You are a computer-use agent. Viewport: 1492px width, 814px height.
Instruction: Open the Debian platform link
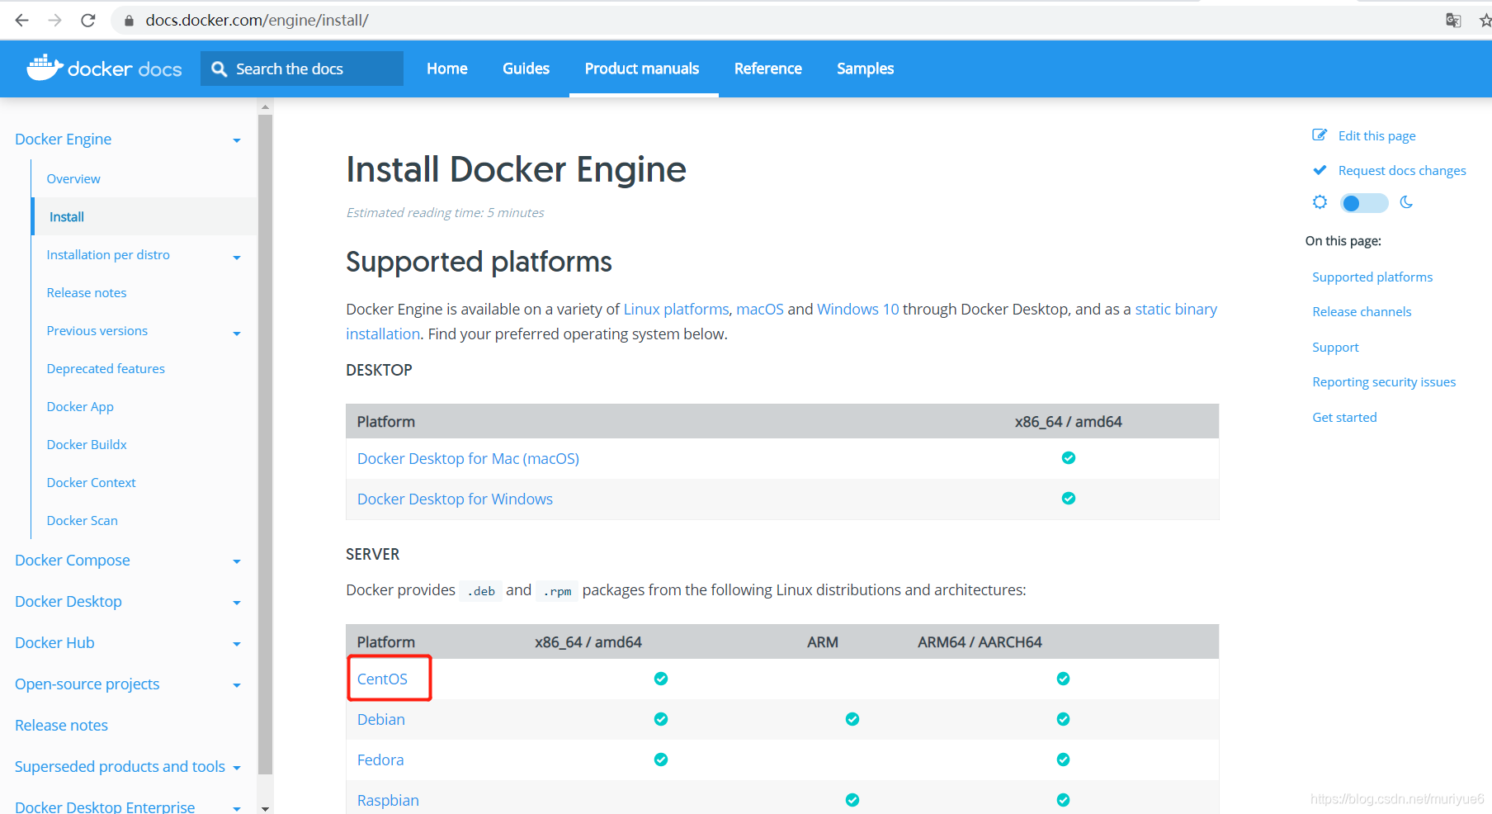381,719
